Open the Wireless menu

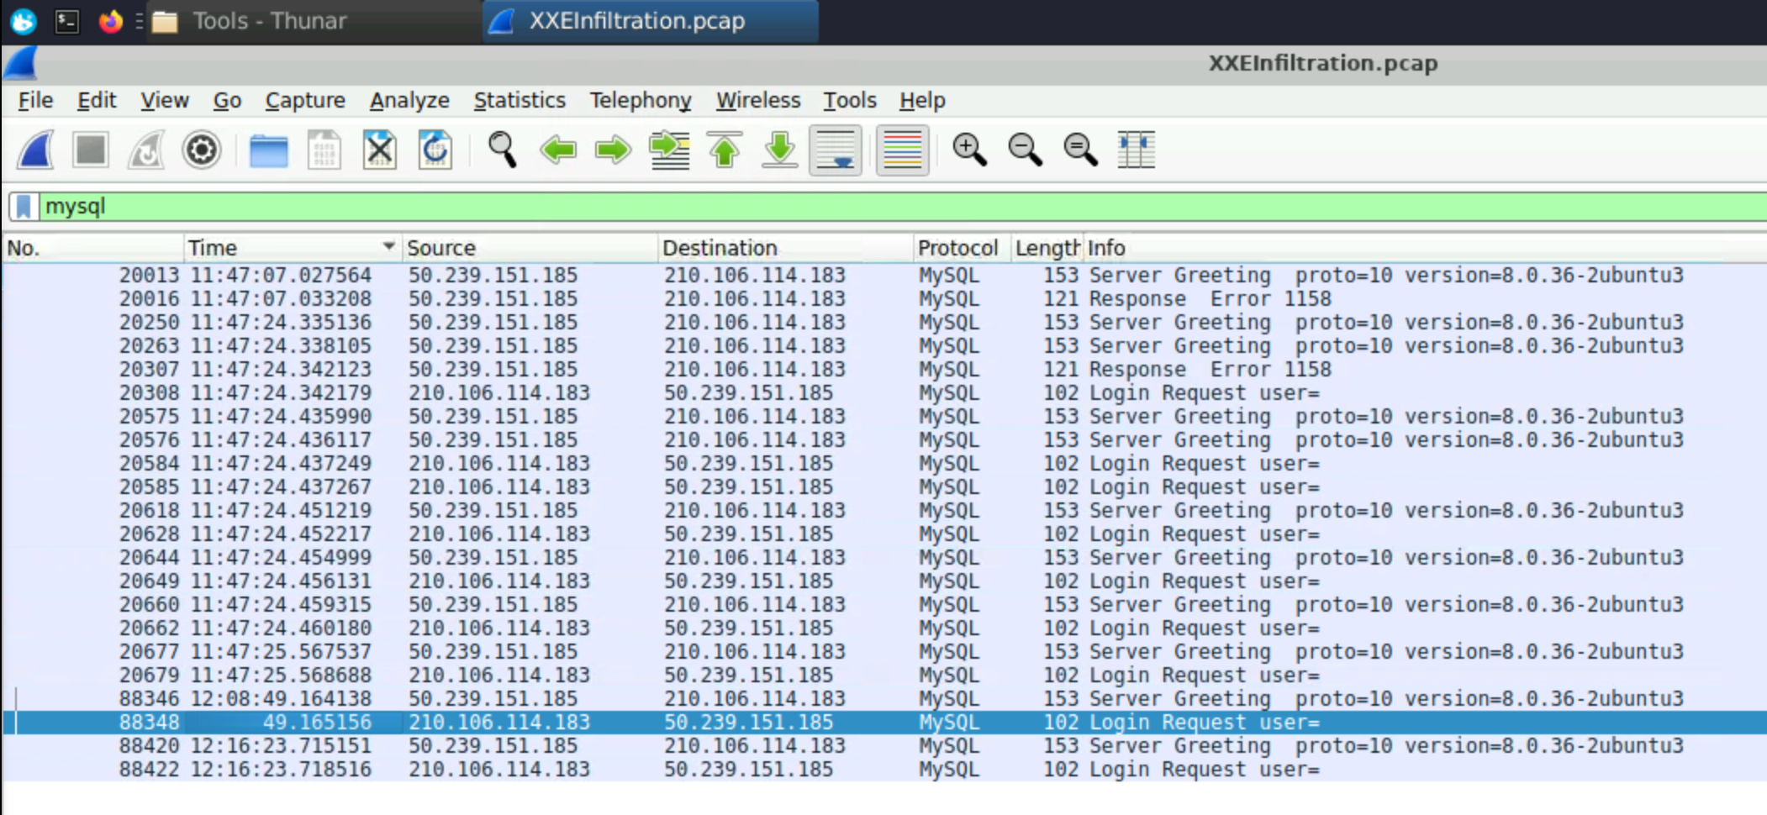(x=758, y=101)
